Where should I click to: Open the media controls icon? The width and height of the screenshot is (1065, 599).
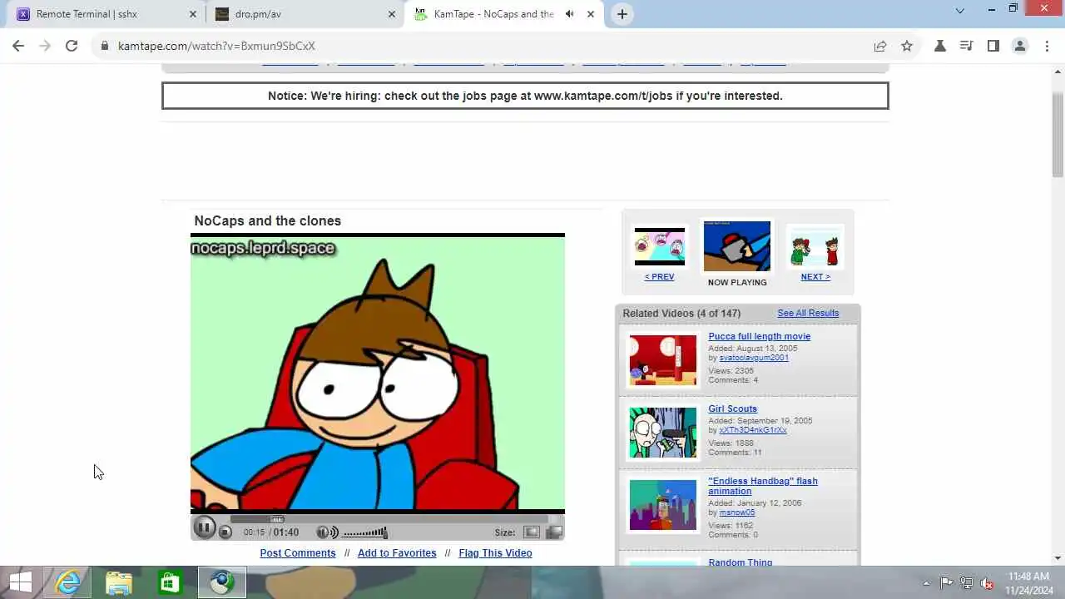[x=966, y=46]
